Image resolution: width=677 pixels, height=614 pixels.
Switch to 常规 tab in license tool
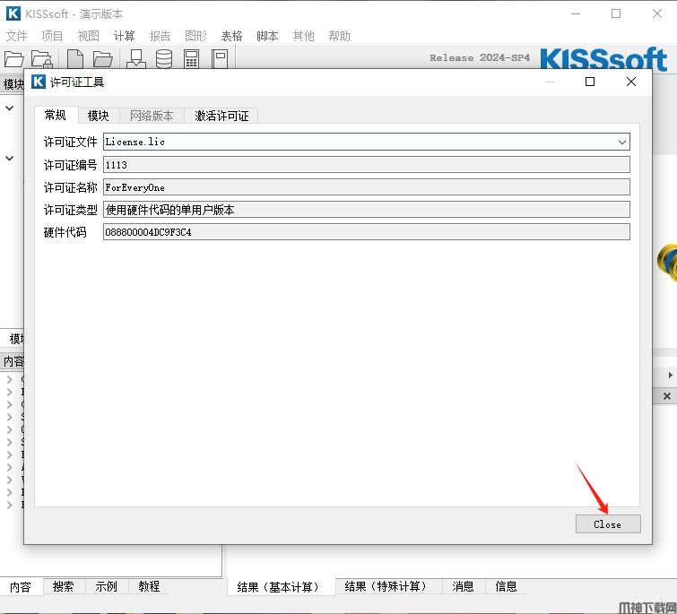(56, 116)
